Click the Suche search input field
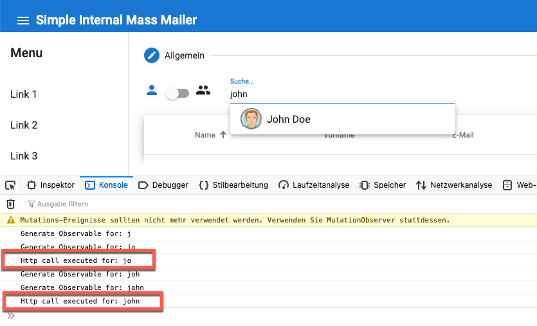 [x=342, y=94]
